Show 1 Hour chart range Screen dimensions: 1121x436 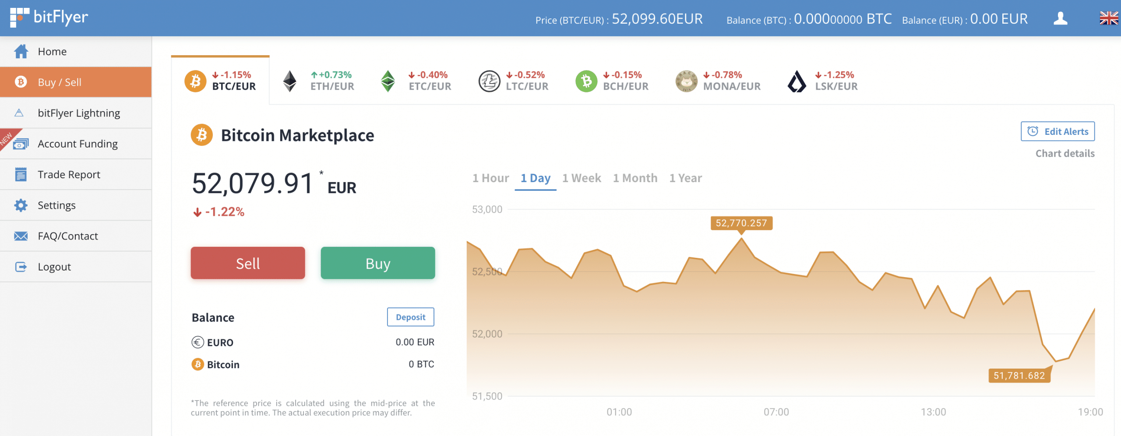click(x=490, y=178)
